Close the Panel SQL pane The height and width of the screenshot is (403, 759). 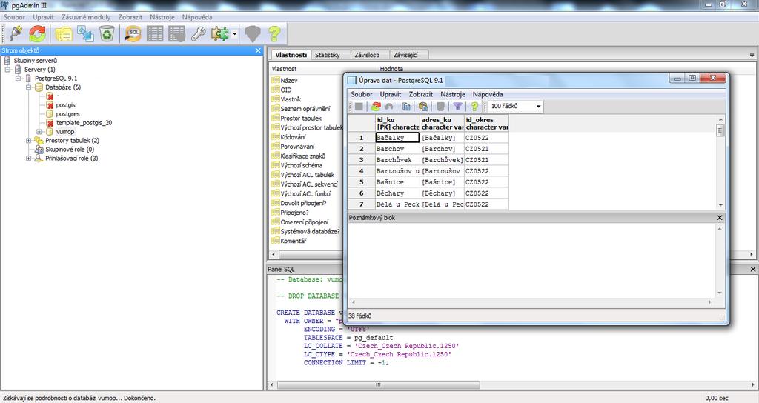coord(753,269)
